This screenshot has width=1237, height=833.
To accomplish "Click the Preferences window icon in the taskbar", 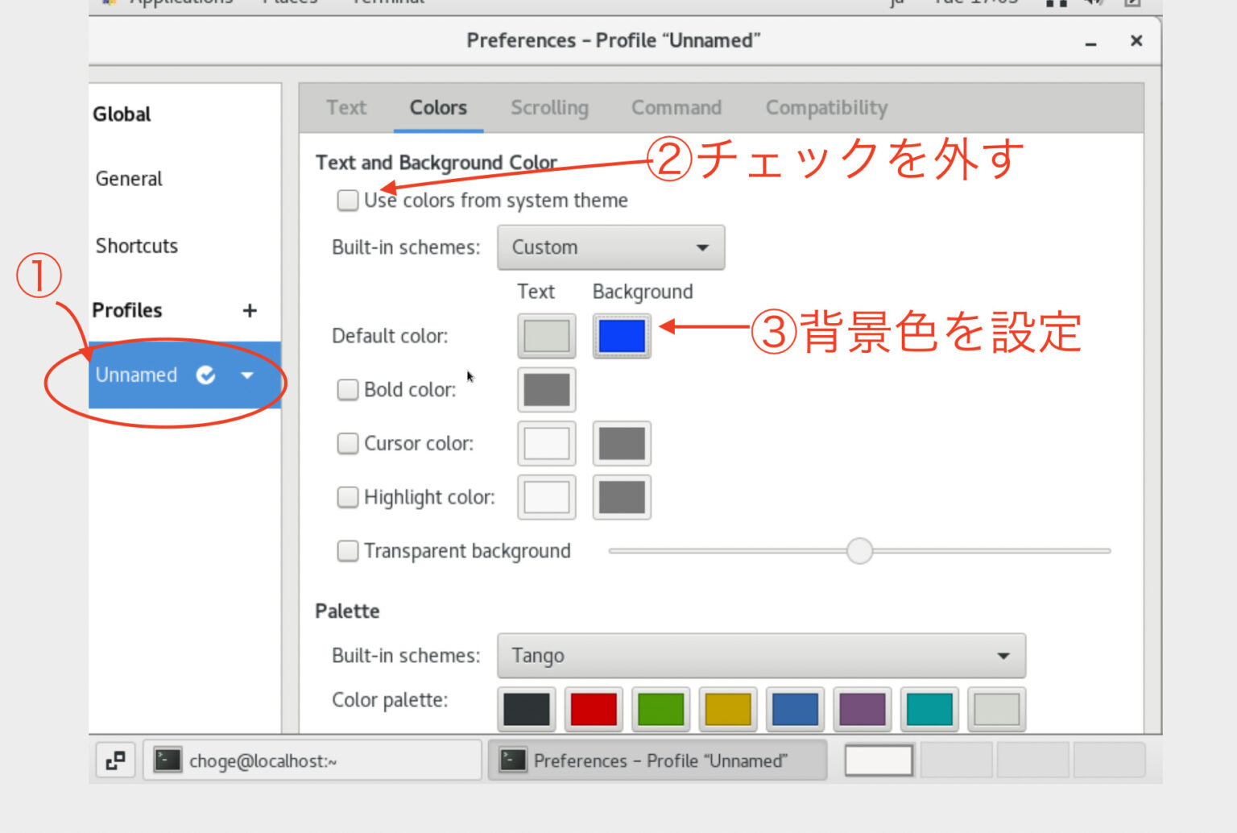I will pos(513,760).
